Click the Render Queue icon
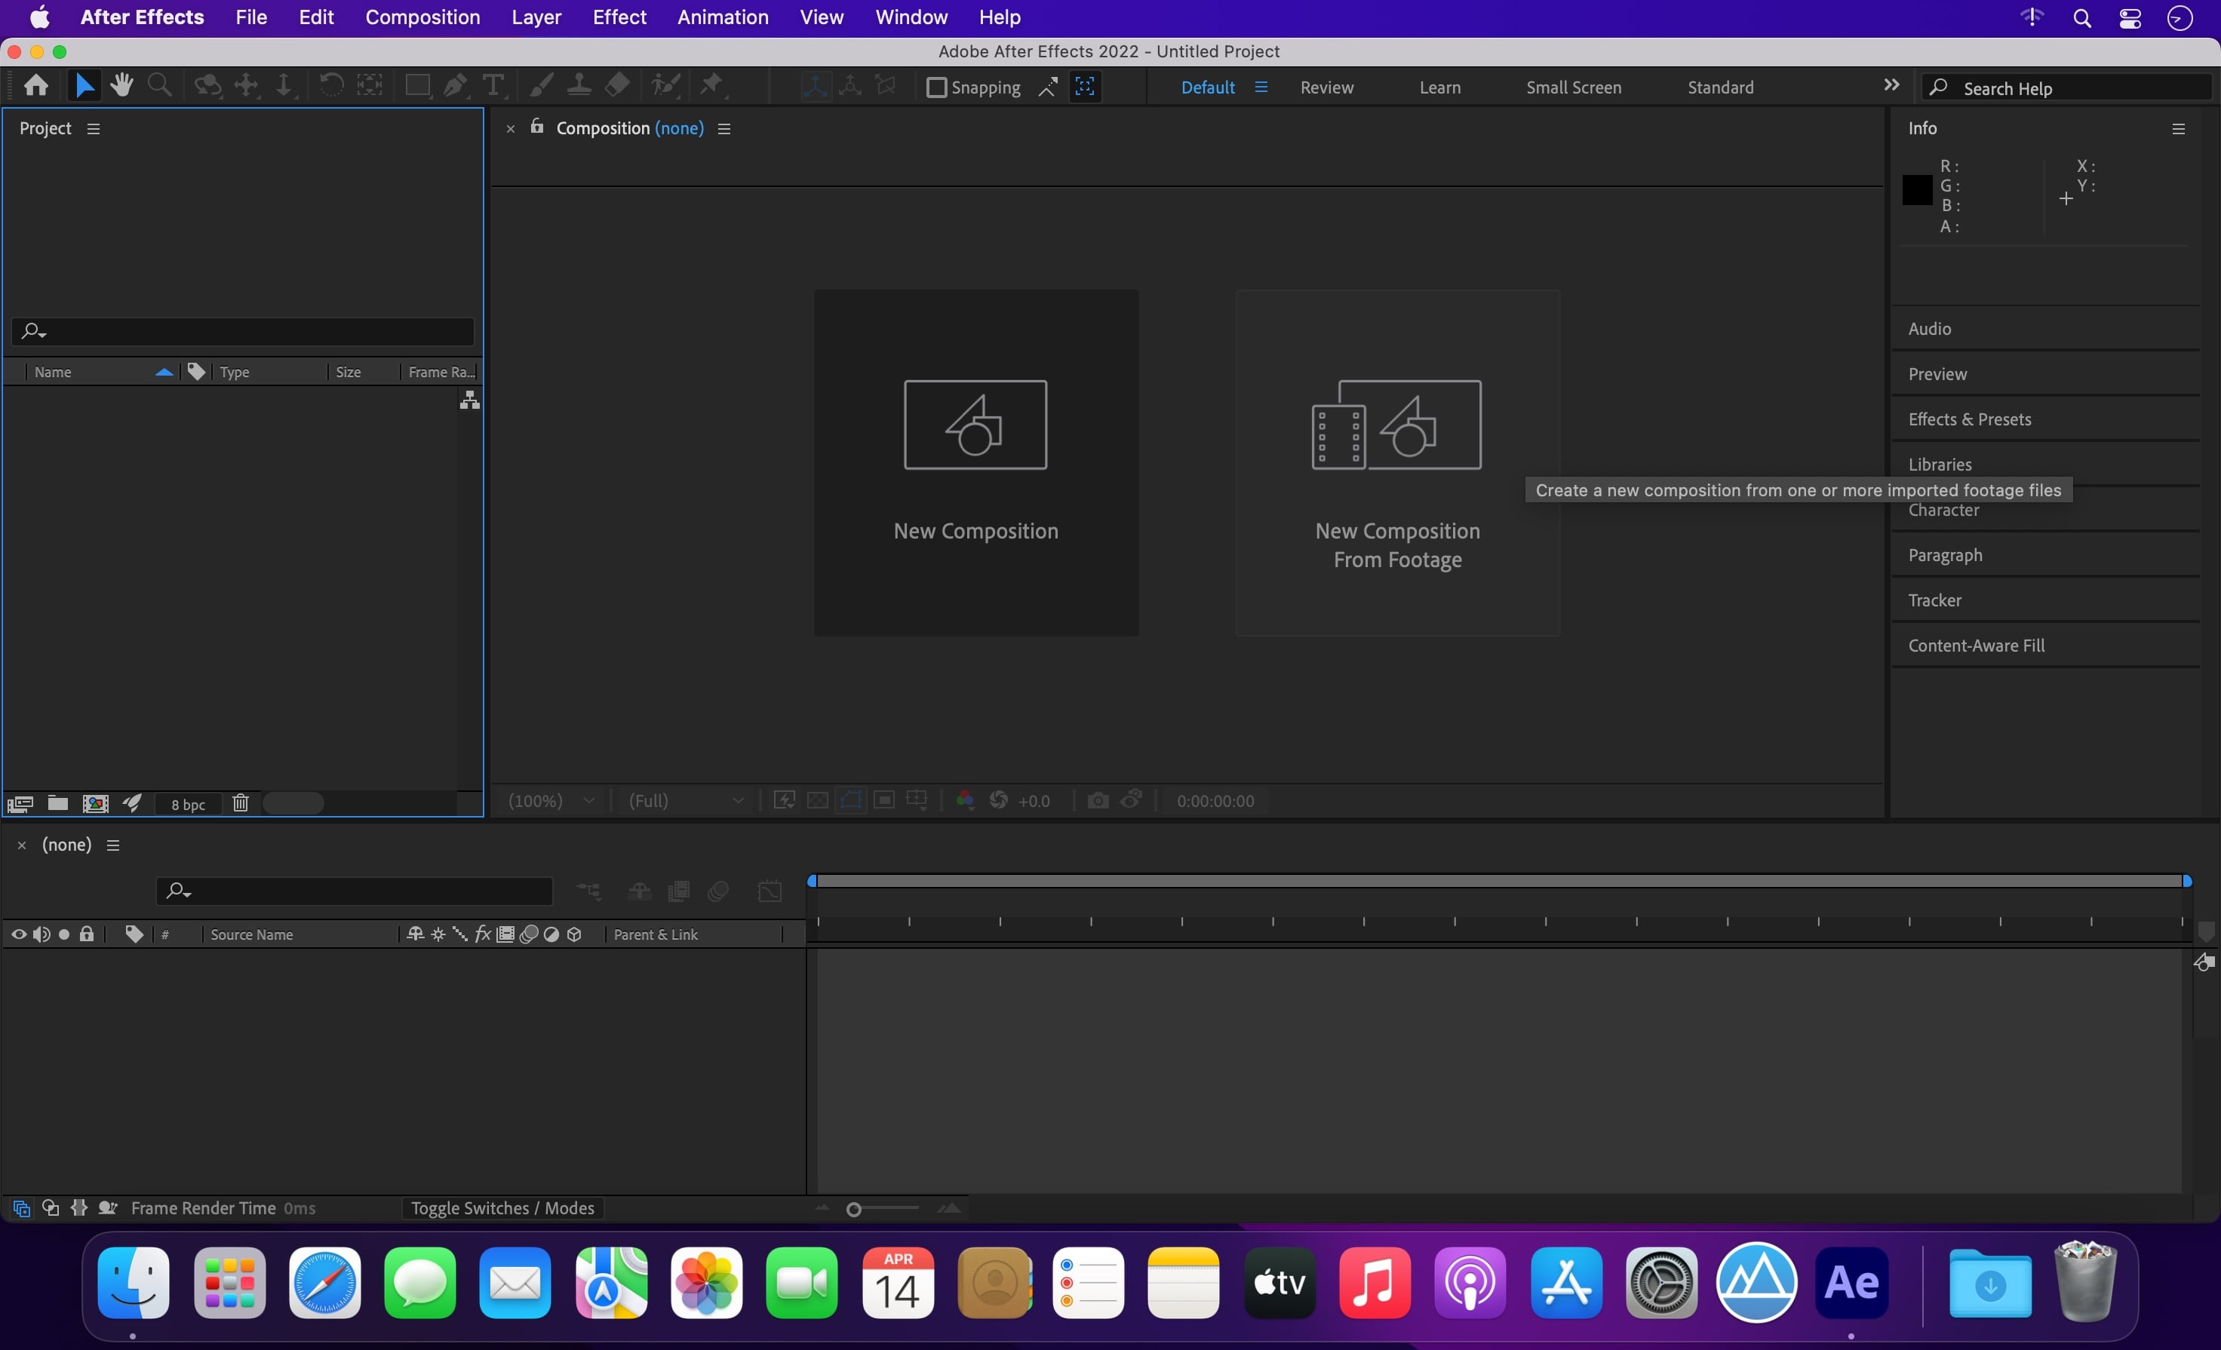2221x1350 pixels. point(135,801)
